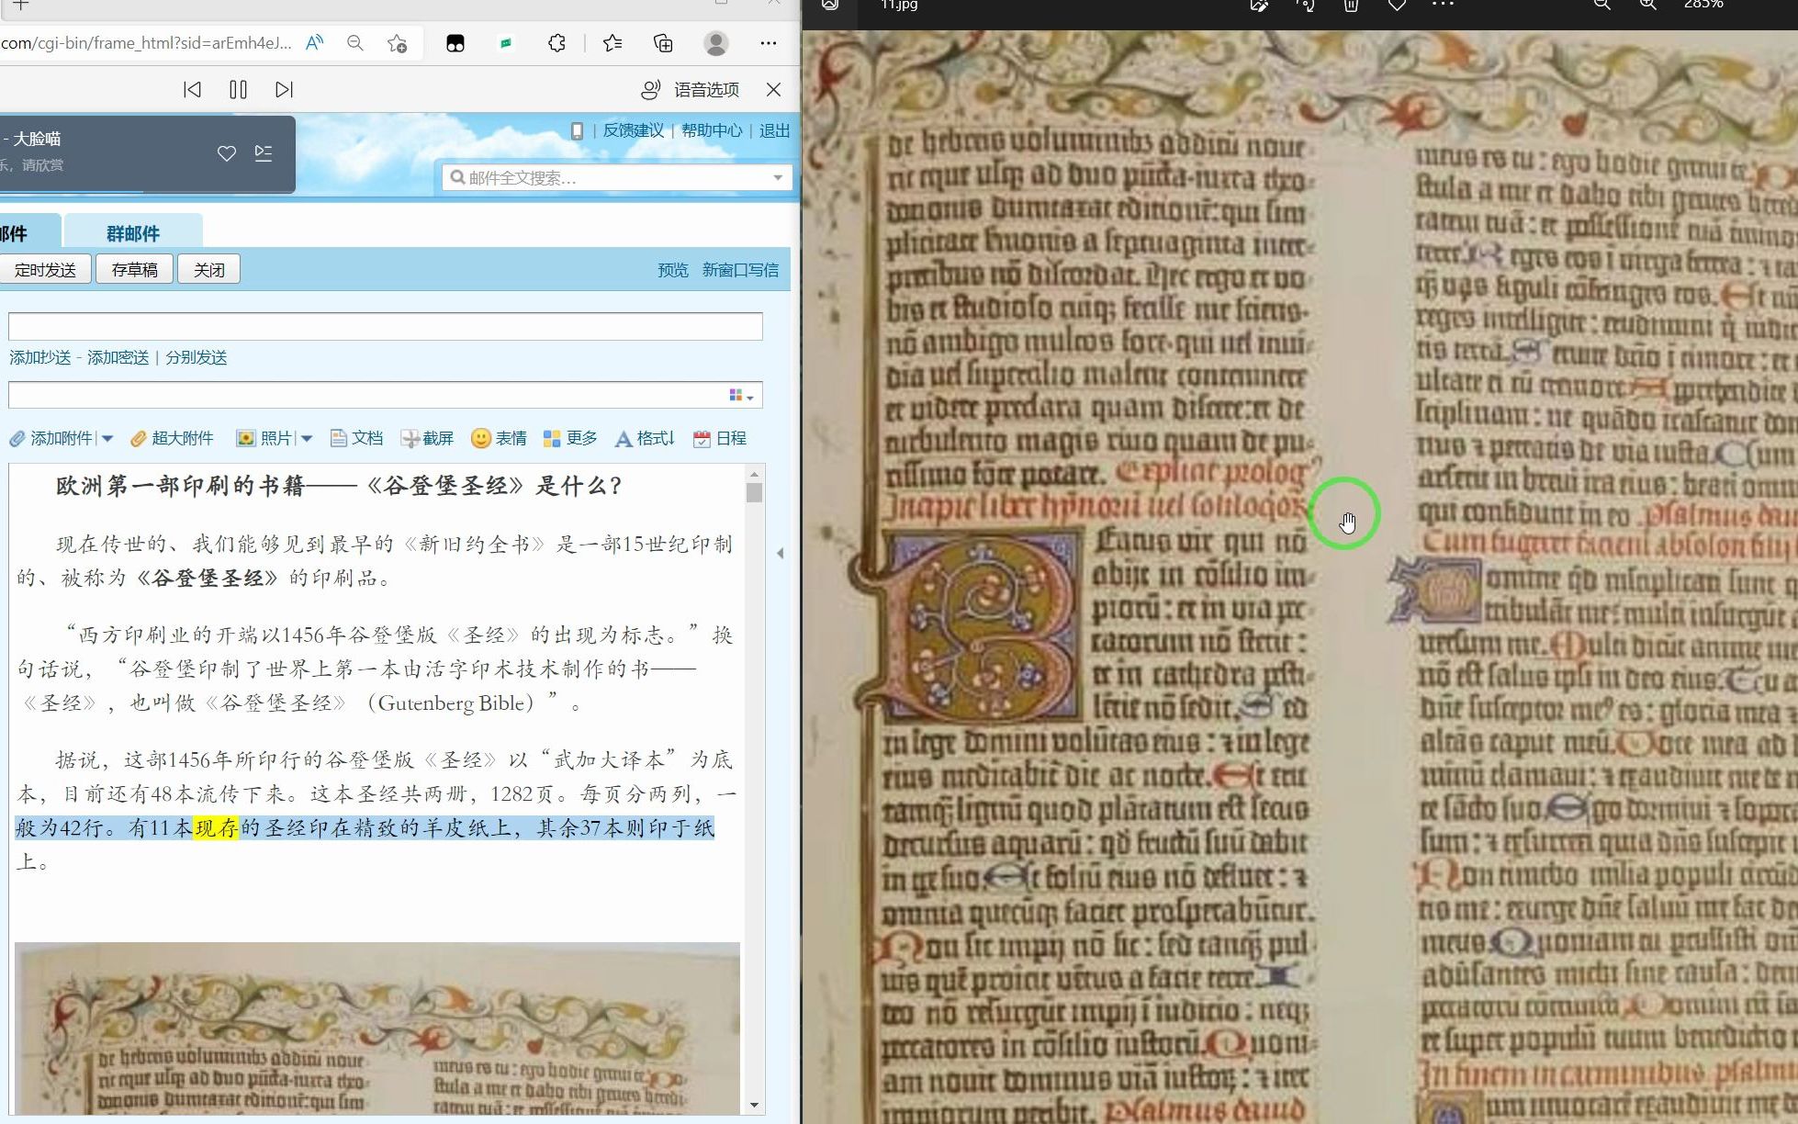The height and width of the screenshot is (1124, 1798).
Task: Expand the 添加附件 dropdown arrow
Action: pos(107,439)
